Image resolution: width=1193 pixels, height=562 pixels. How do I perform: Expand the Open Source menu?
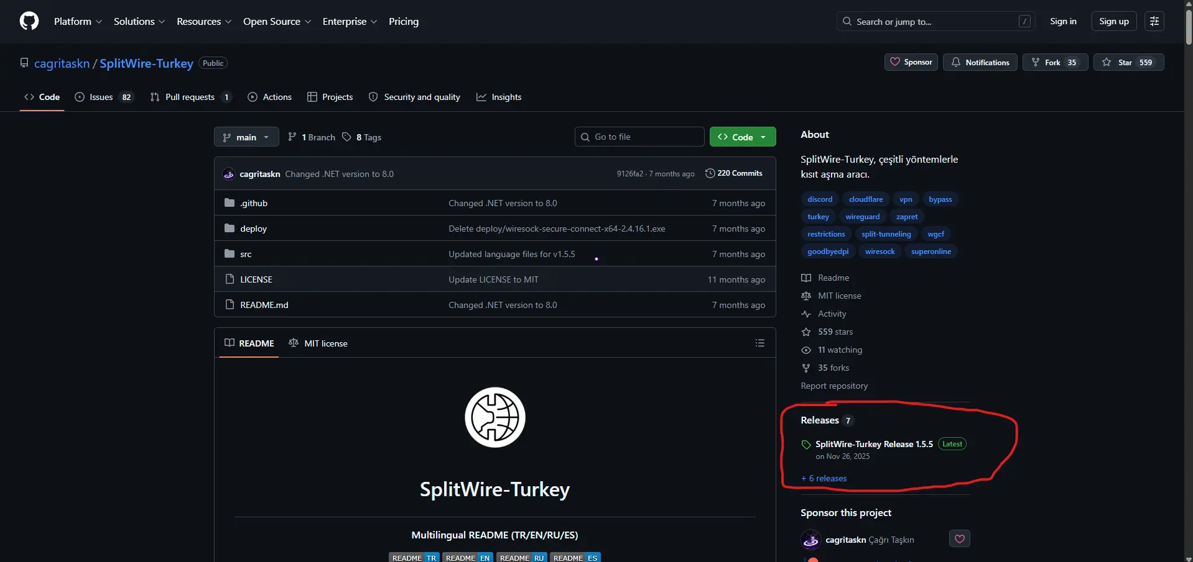[277, 21]
